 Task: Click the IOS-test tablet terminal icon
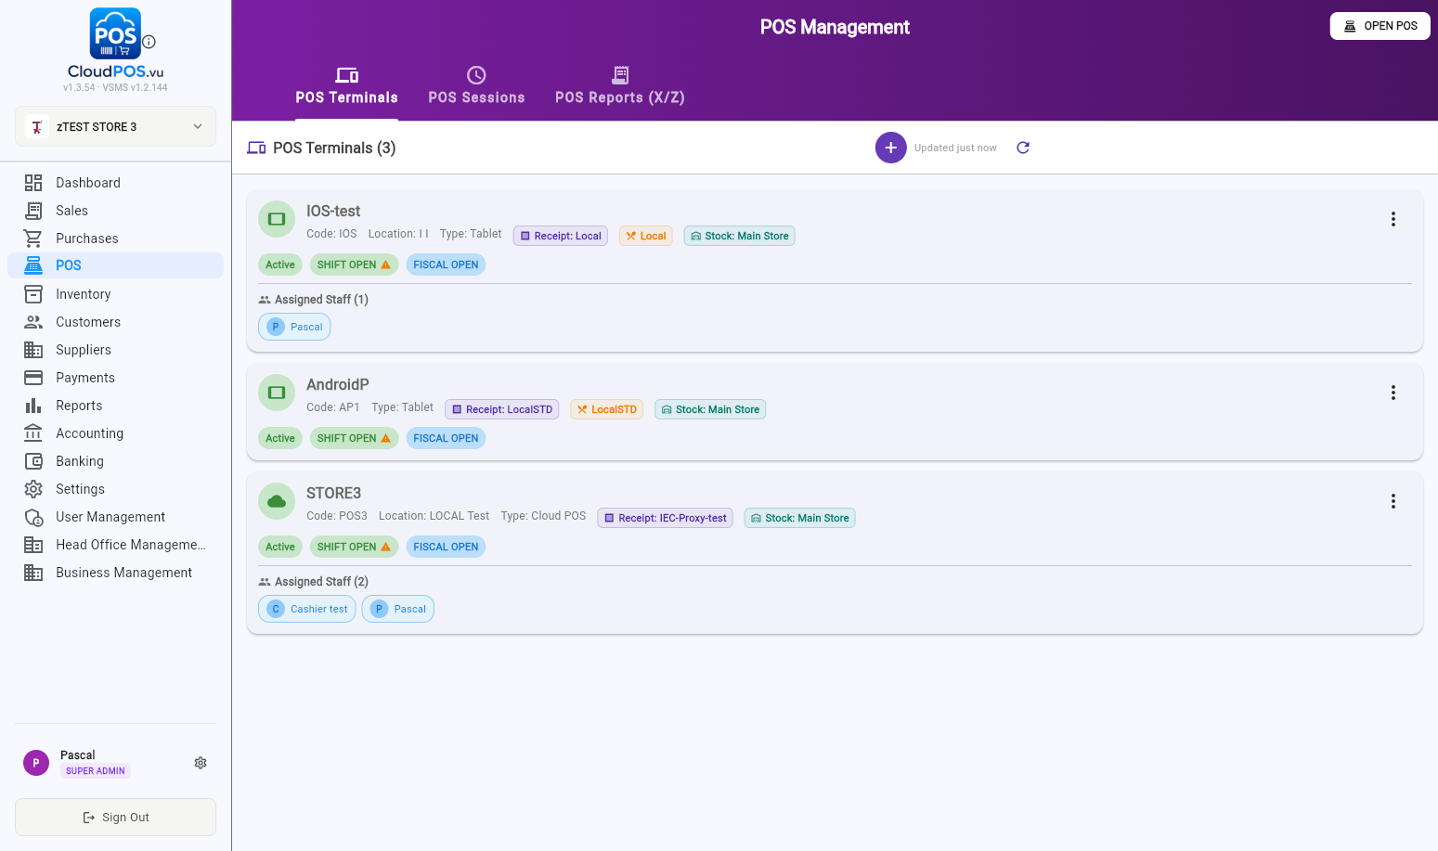[x=276, y=219]
